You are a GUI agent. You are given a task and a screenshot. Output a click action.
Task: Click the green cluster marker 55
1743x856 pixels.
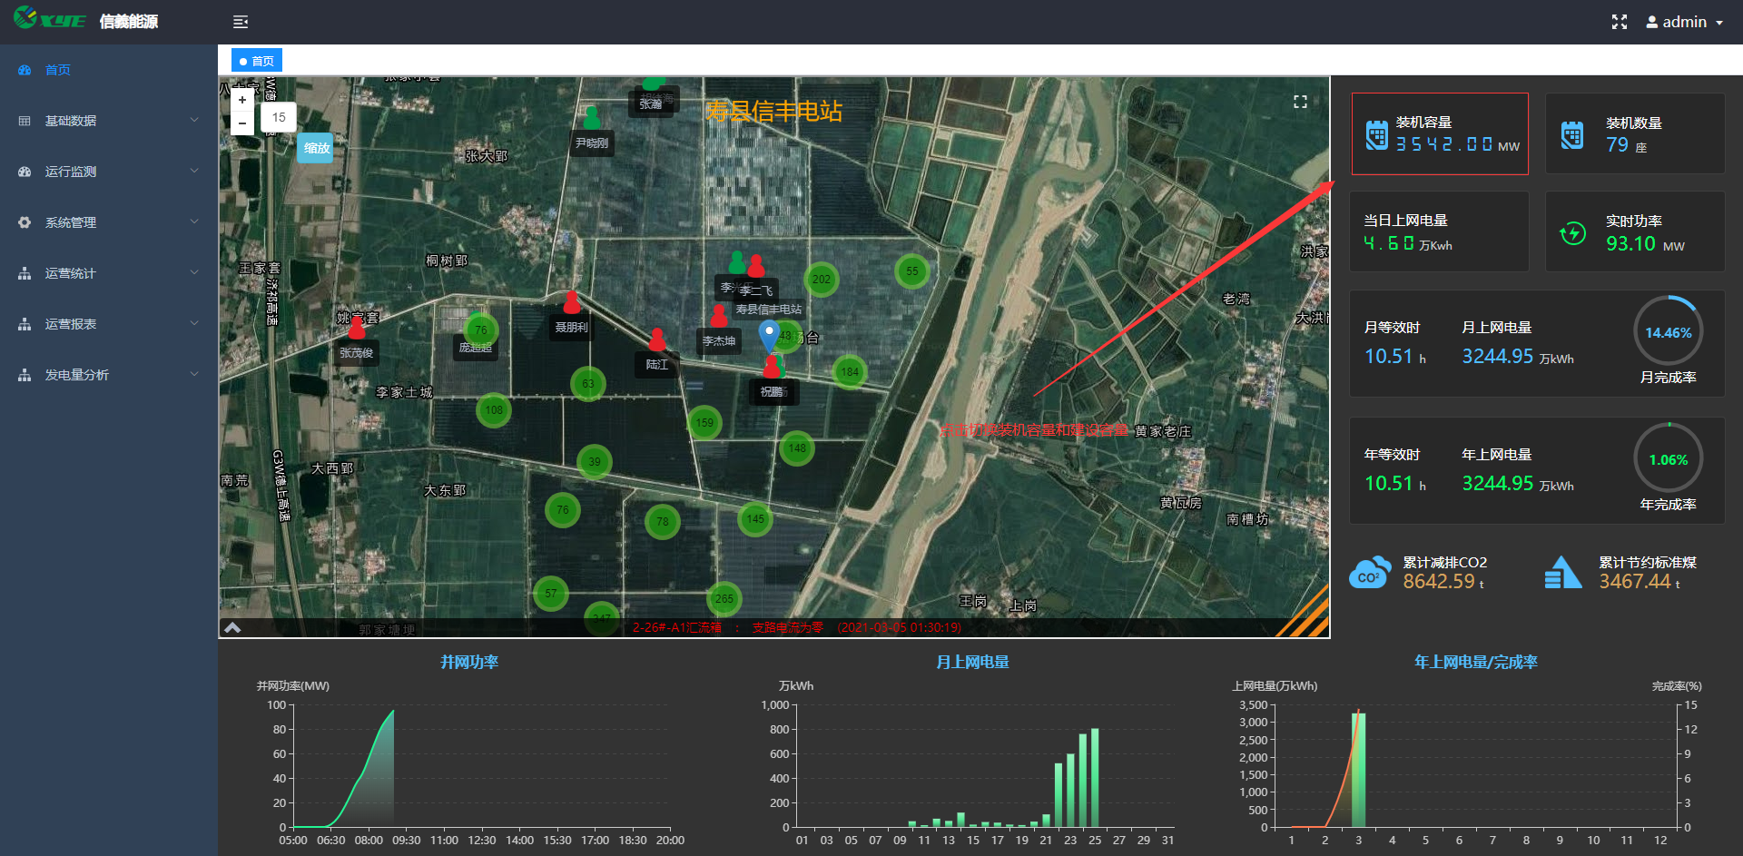pos(912,271)
